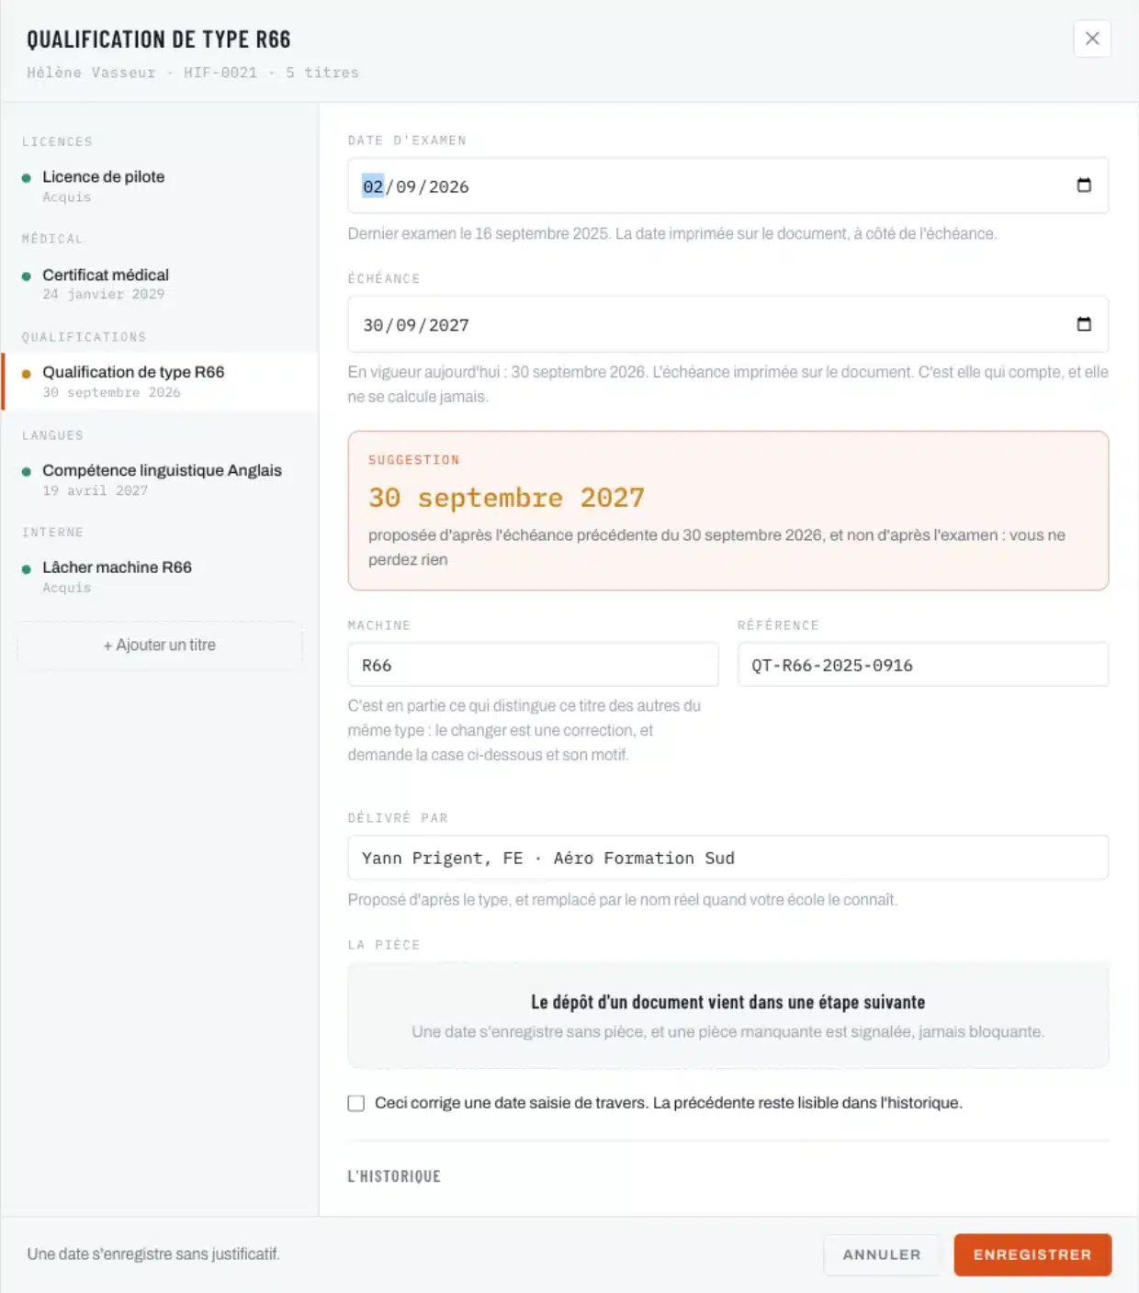Open Lâcher machine R66 entry

tap(160, 577)
